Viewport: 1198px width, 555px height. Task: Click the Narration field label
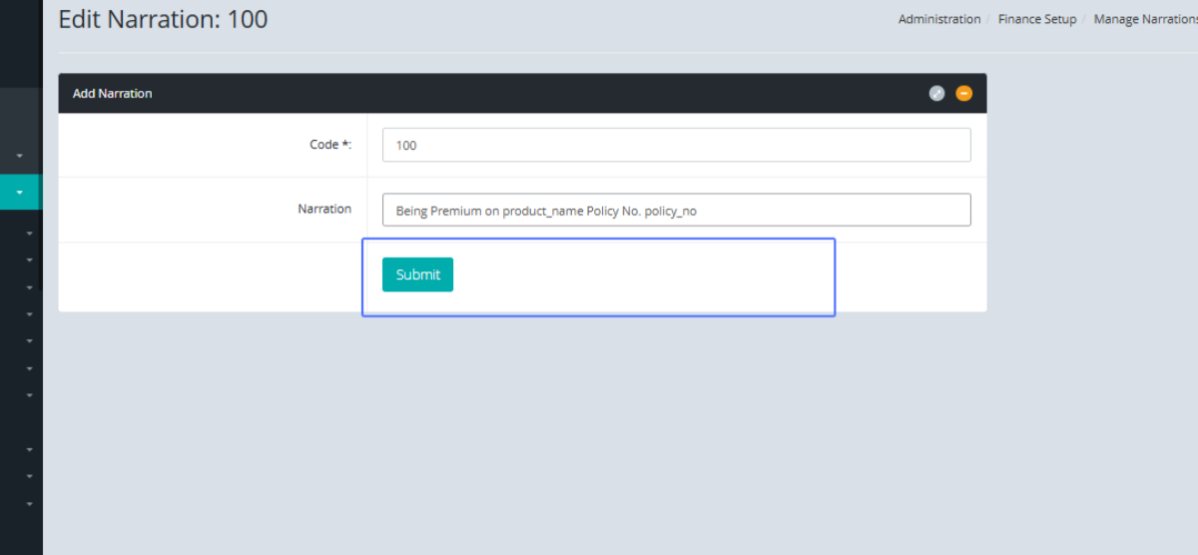coord(324,210)
